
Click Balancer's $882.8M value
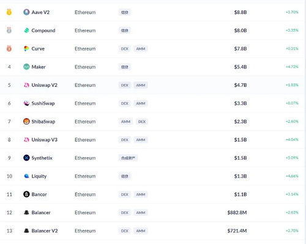(x=237, y=213)
